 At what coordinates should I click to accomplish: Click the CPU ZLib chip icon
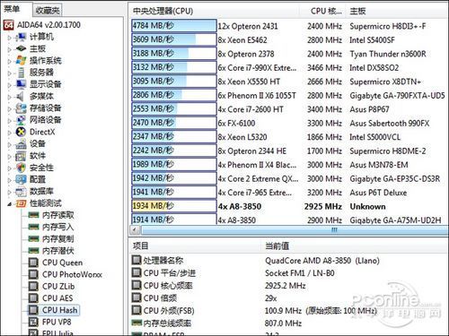pyautogui.click(x=33, y=287)
